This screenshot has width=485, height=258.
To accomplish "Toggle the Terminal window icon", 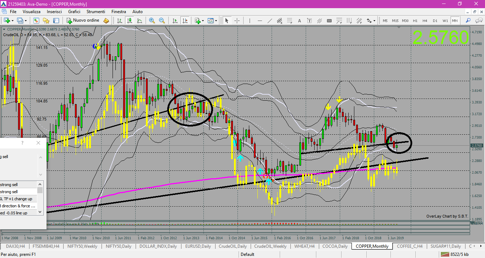I will (x=56, y=21).
